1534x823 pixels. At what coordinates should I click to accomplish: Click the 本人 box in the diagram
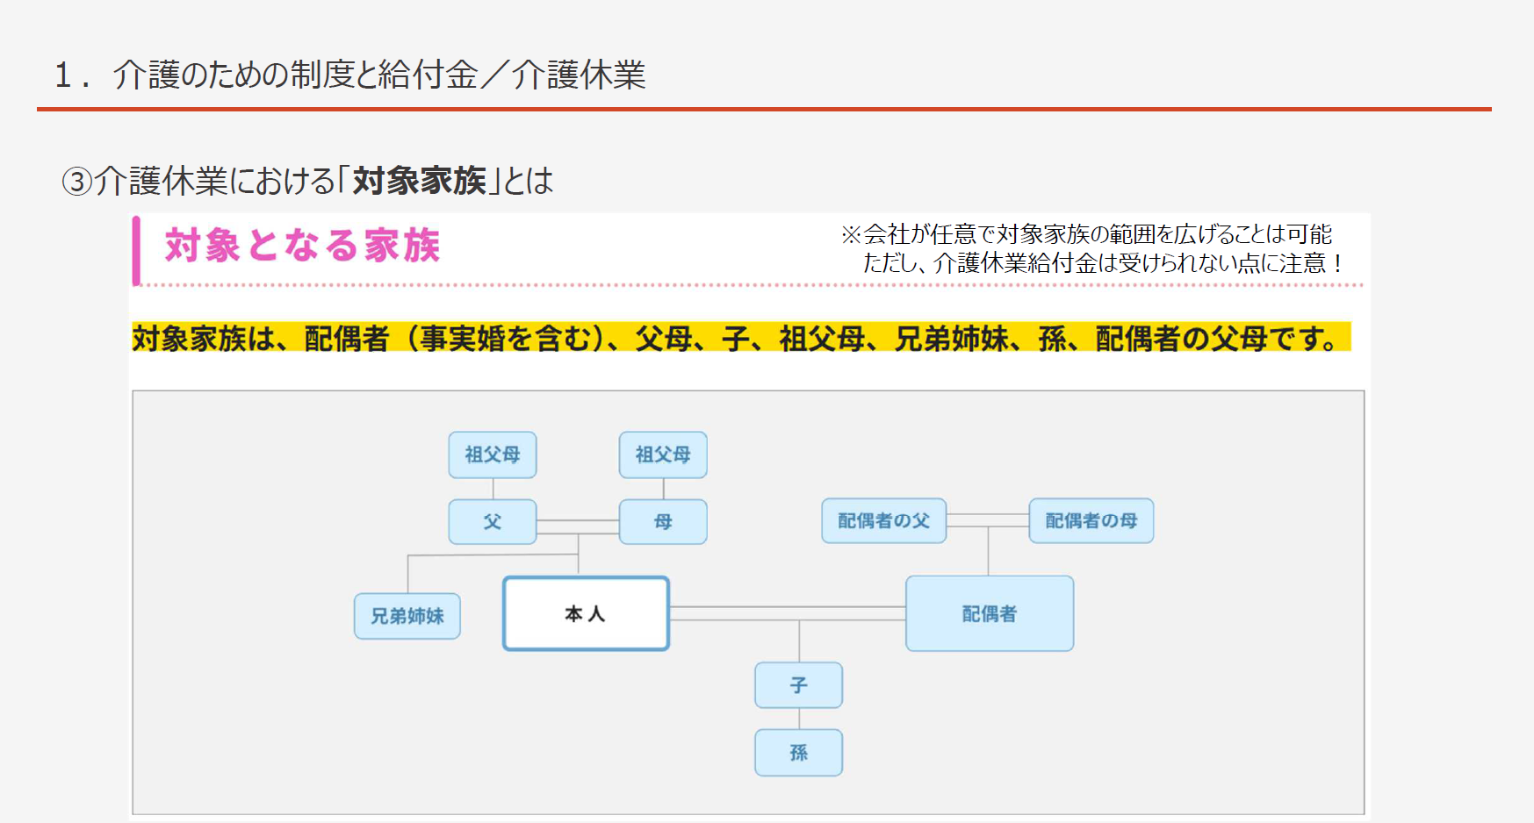point(586,613)
